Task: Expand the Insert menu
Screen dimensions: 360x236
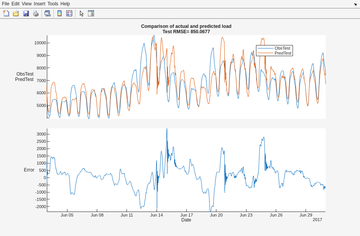Action: [40, 4]
